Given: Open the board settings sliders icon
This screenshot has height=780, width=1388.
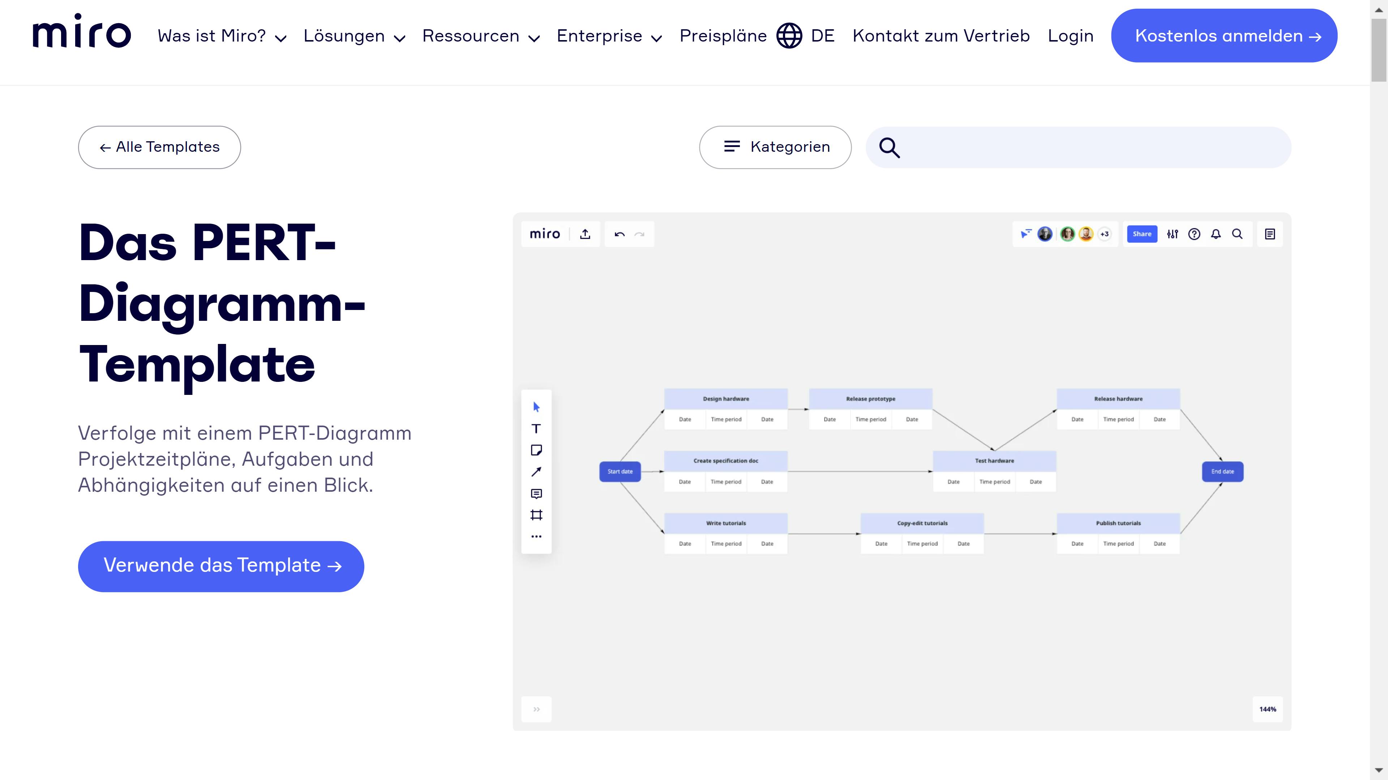Looking at the screenshot, I should pyautogui.click(x=1173, y=234).
